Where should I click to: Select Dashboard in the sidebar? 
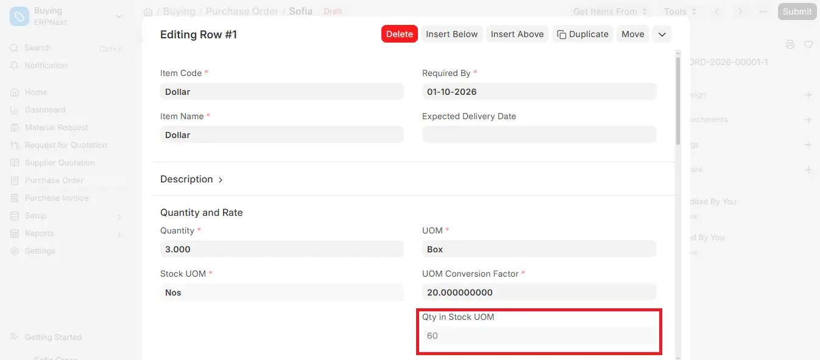pyautogui.click(x=45, y=110)
